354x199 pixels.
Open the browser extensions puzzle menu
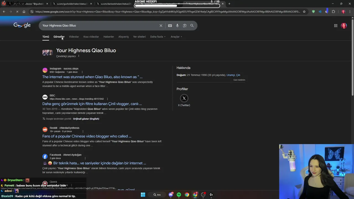pyautogui.click(x=333, y=12)
